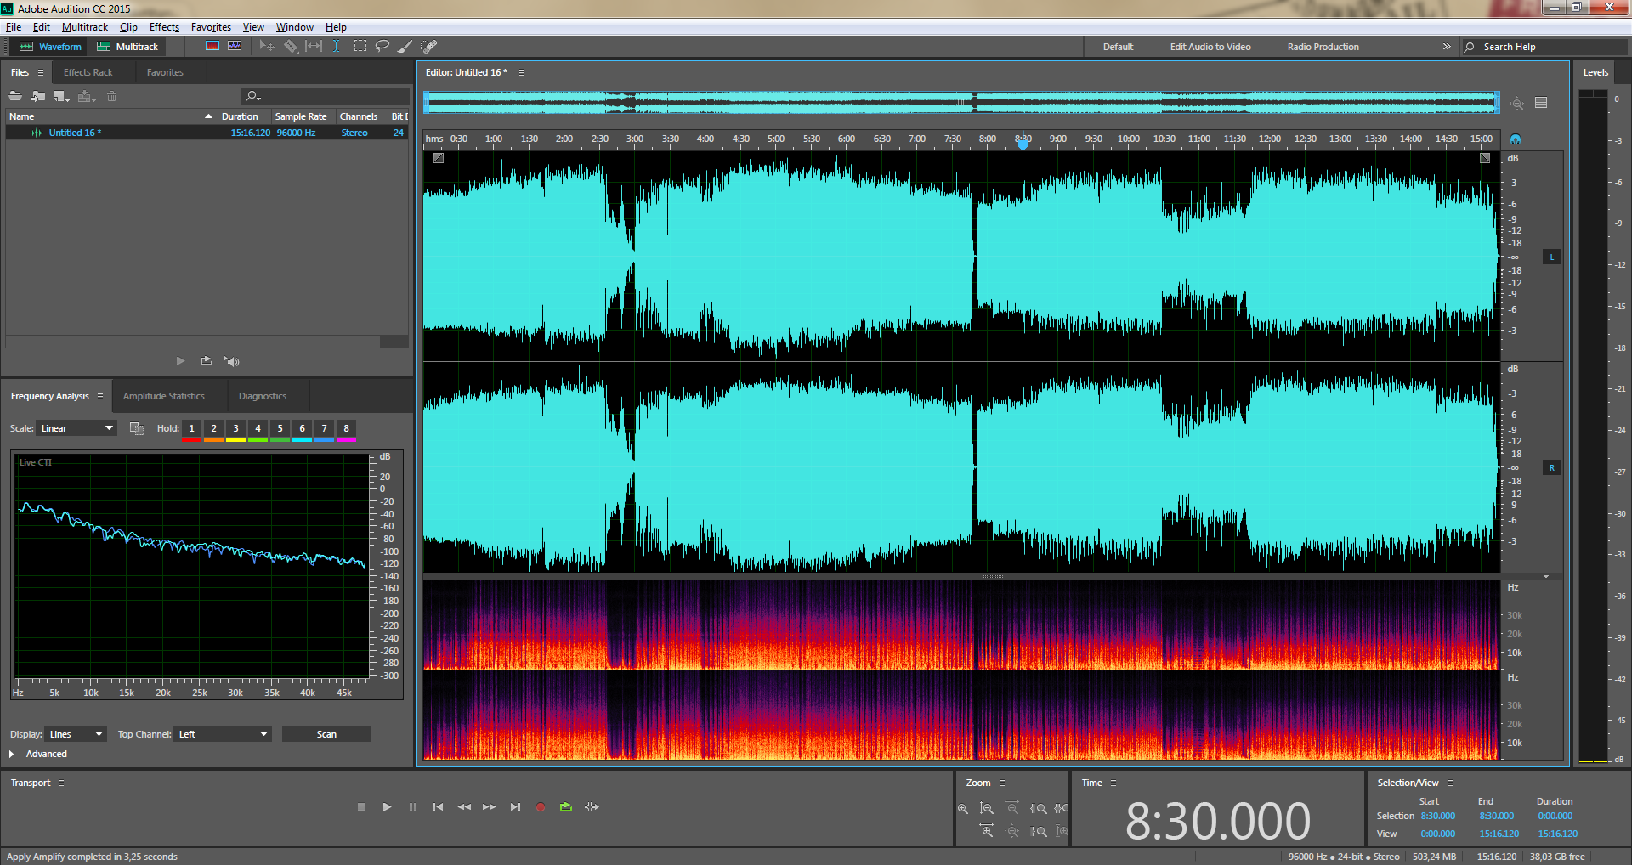Switch to Multitrack view
Screen dimensions: 1632x865
128,47
